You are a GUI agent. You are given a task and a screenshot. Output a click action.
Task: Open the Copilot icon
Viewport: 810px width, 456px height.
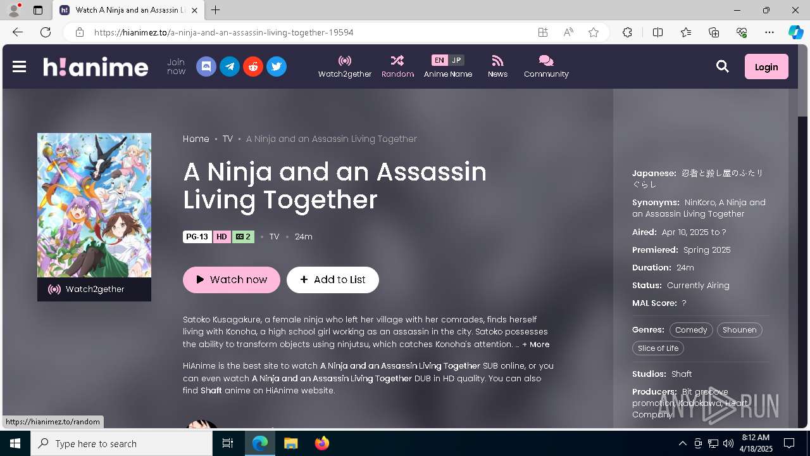pyautogui.click(x=795, y=32)
